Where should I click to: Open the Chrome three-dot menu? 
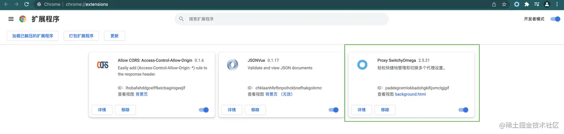(557, 4)
